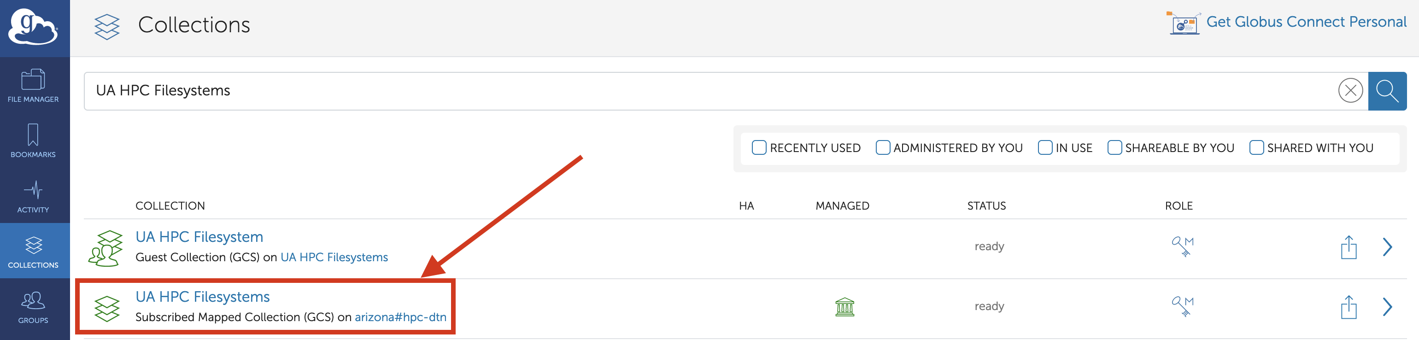1419x340 pixels.
Task: Click the managed institution icon
Action: click(844, 307)
